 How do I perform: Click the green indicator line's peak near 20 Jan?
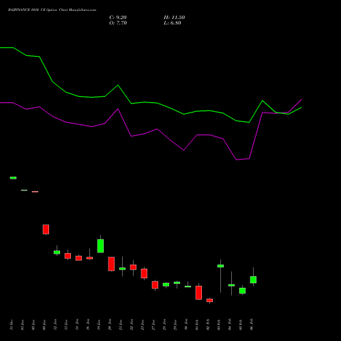[x=118, y=85]
